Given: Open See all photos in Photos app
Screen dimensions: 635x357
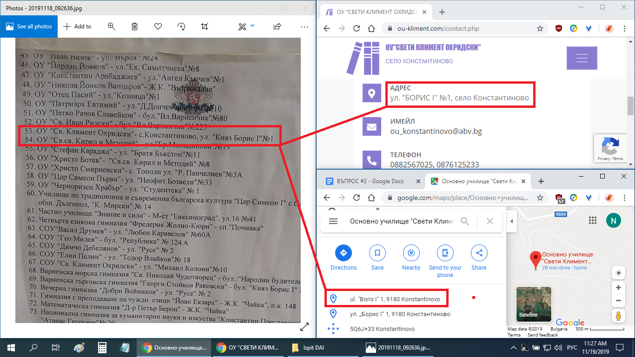Looking at the screenshot, I should pyautogui.click(x=29, y=26).
